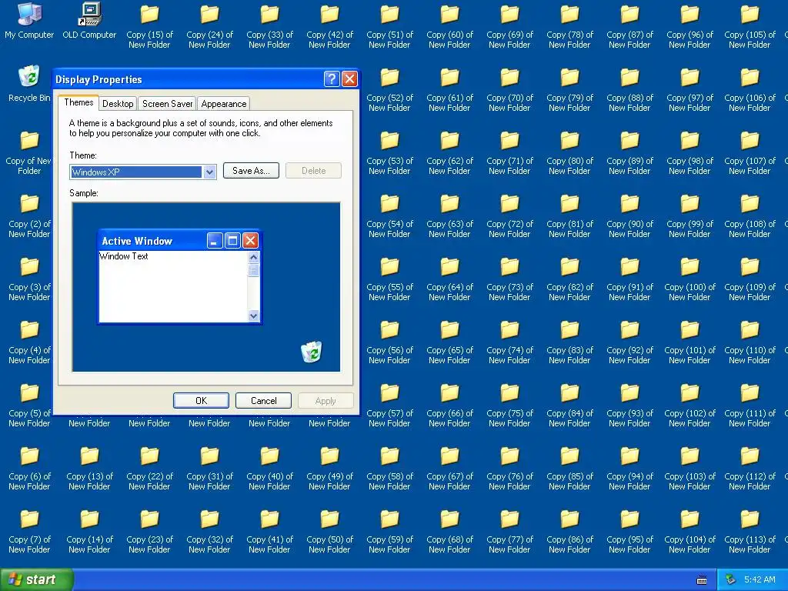Expand the Theme dropdown arrow

pyautogui.click(x=209, y=172)
